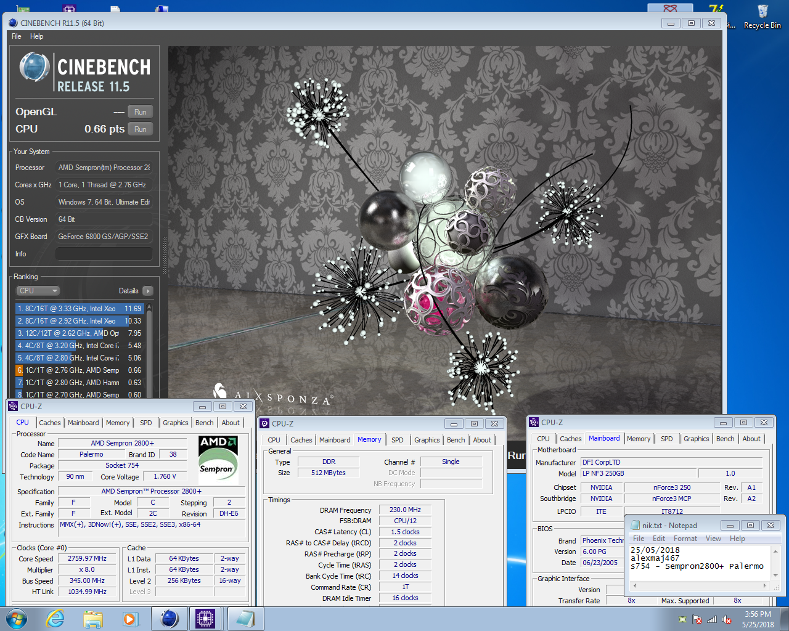Switch to Bench tab in left CPU-Z

point(204,423)
